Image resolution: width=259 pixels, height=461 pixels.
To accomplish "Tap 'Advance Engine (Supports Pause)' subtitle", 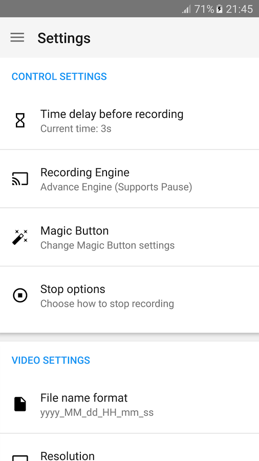I will tap(116, 187).
